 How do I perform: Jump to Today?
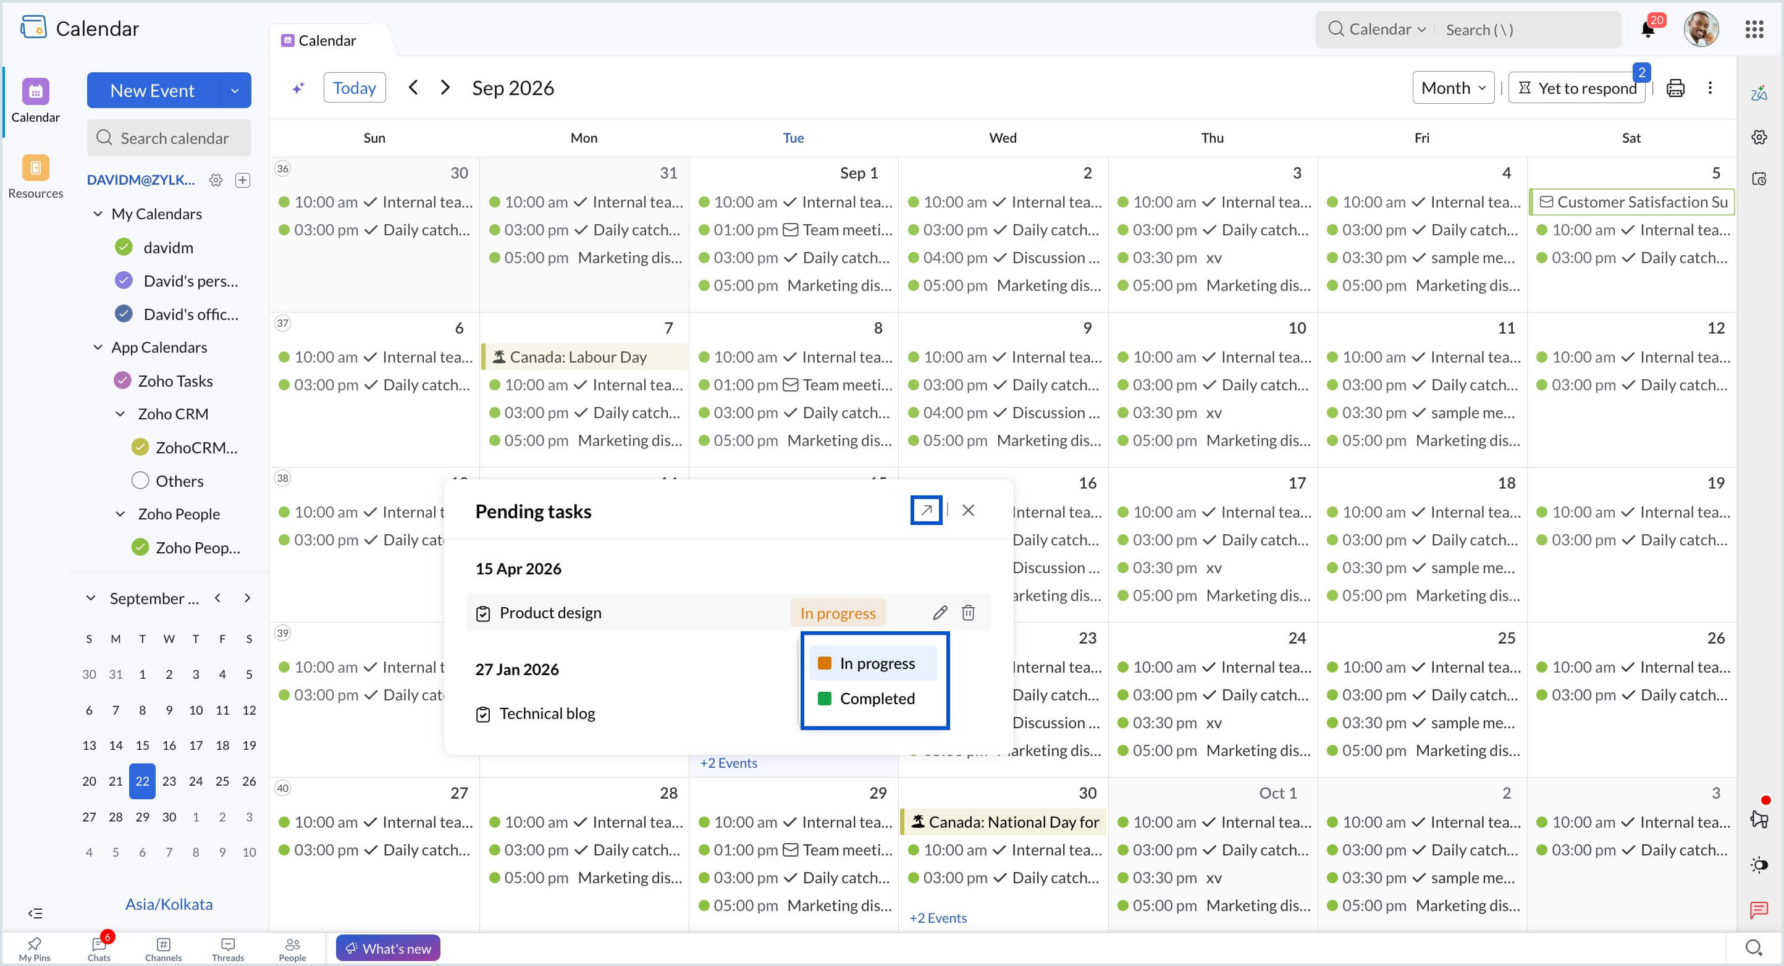pos(354,88)
